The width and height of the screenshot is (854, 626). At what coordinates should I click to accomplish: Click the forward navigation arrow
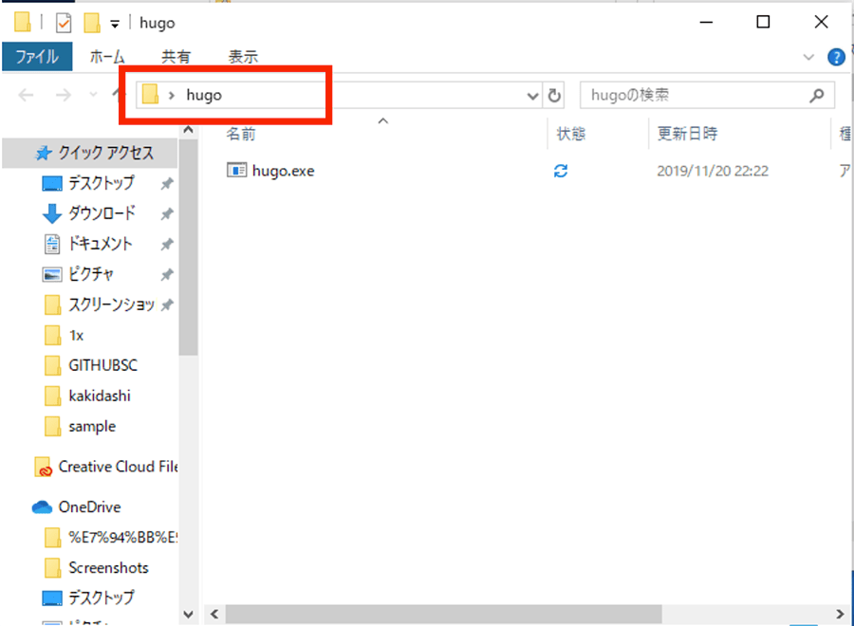64,95
